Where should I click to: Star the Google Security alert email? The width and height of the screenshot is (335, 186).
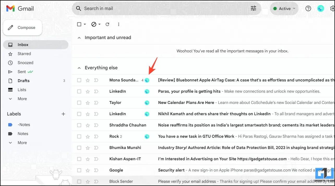point(88,170)
